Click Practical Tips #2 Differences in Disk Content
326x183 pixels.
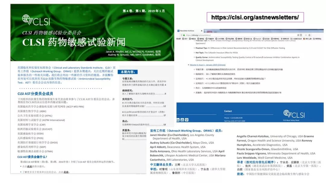(x=240, y=48)
